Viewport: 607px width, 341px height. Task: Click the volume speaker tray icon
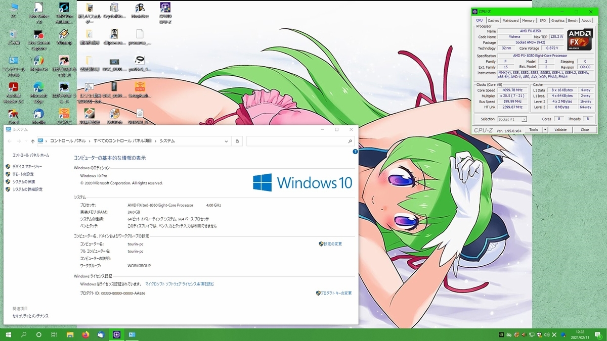pos(547,335)
